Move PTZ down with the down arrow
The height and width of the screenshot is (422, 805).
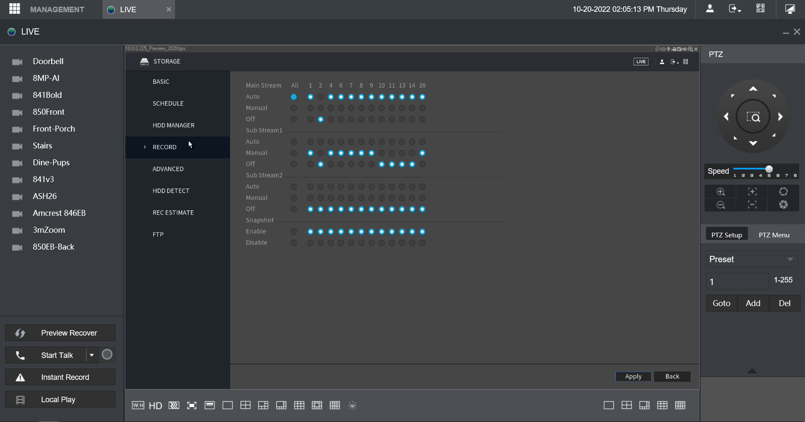pyautogui.click(x=753, y=143)
